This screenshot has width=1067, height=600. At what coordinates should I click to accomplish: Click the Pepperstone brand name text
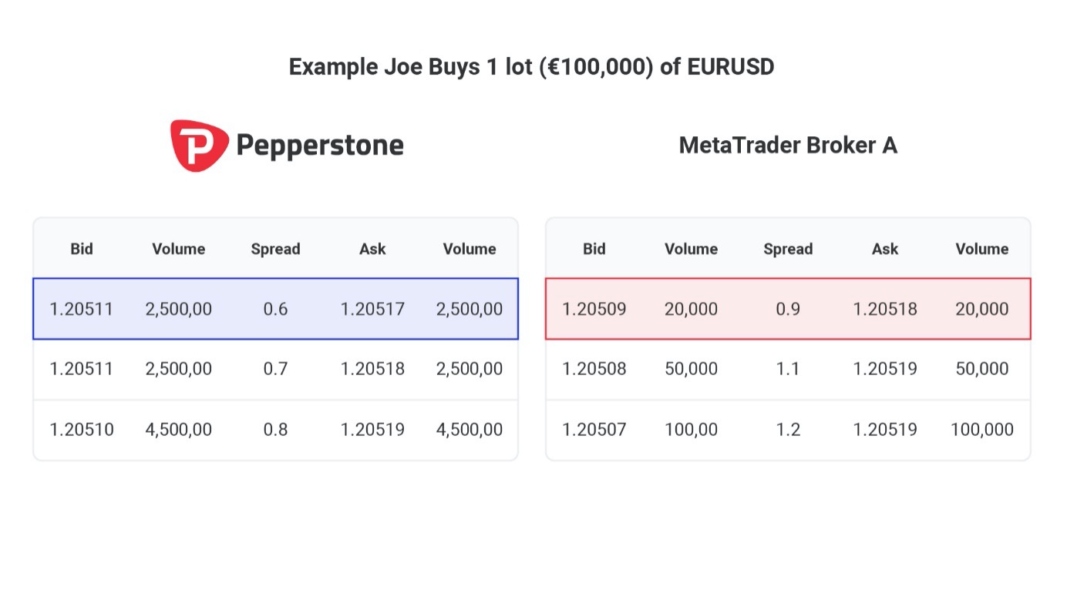pyautogui.click(x=319, y=145)
